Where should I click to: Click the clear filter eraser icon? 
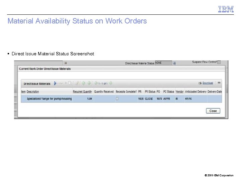[x=77, y=83]
